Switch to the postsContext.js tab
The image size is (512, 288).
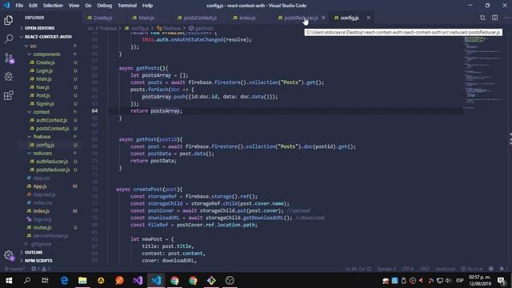(200, 18)
